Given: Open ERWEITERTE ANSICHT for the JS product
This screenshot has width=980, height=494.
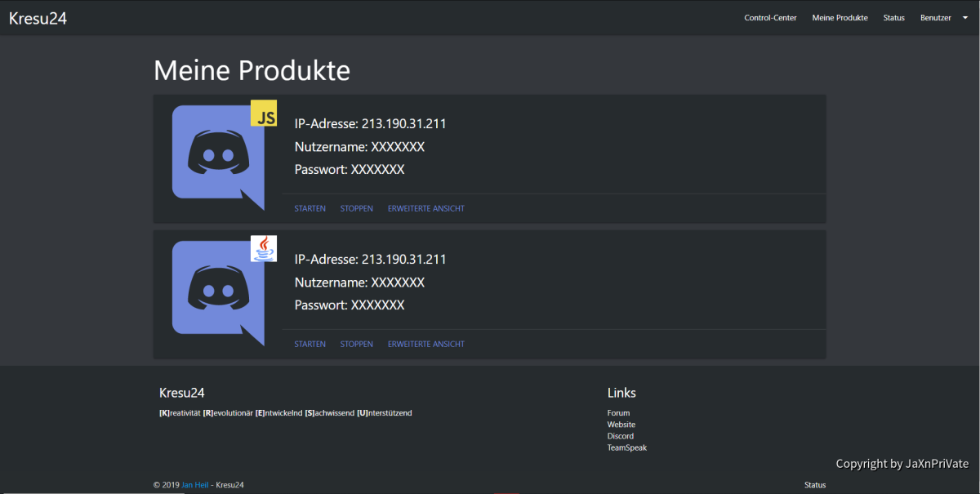Looking at the screenshot, I should point(425,208).
